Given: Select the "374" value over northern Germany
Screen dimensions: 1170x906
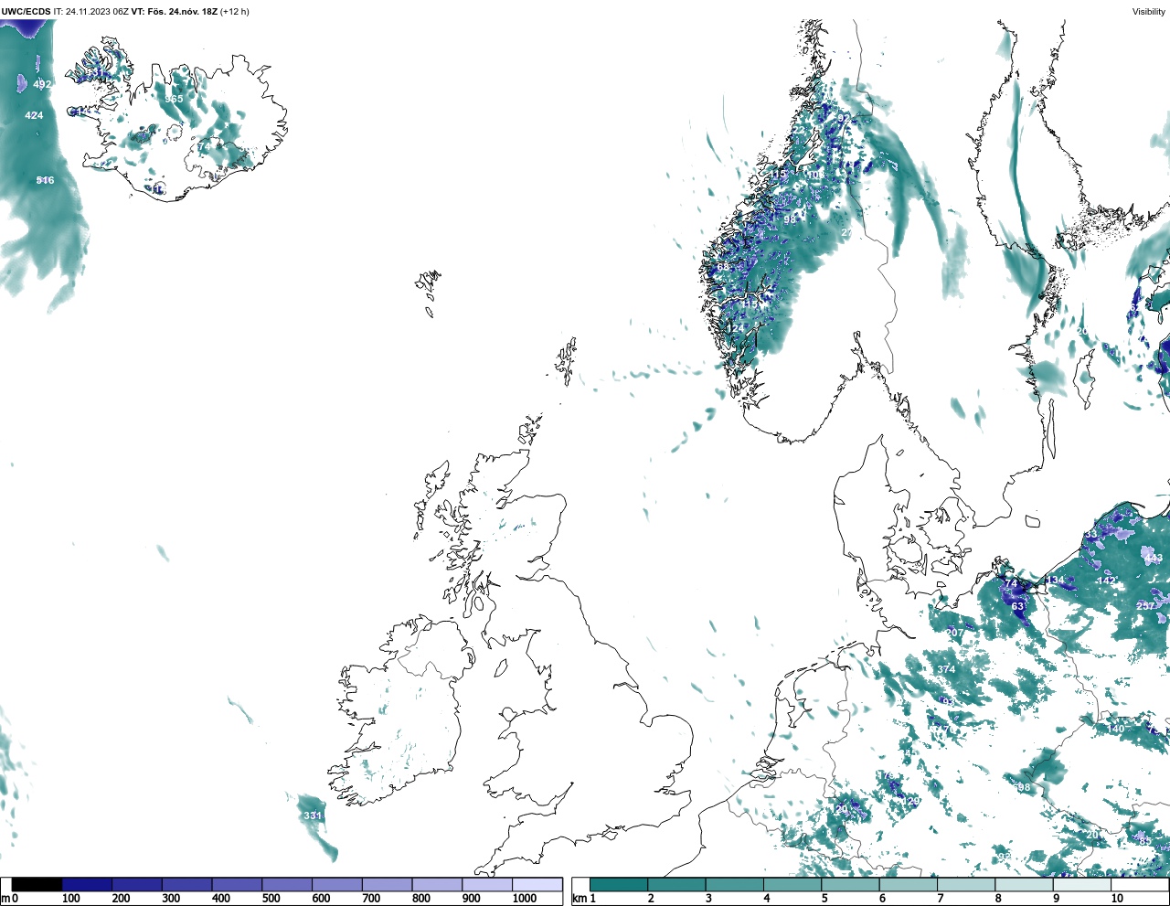Looking at the screenshot, I should click(946, 669).
